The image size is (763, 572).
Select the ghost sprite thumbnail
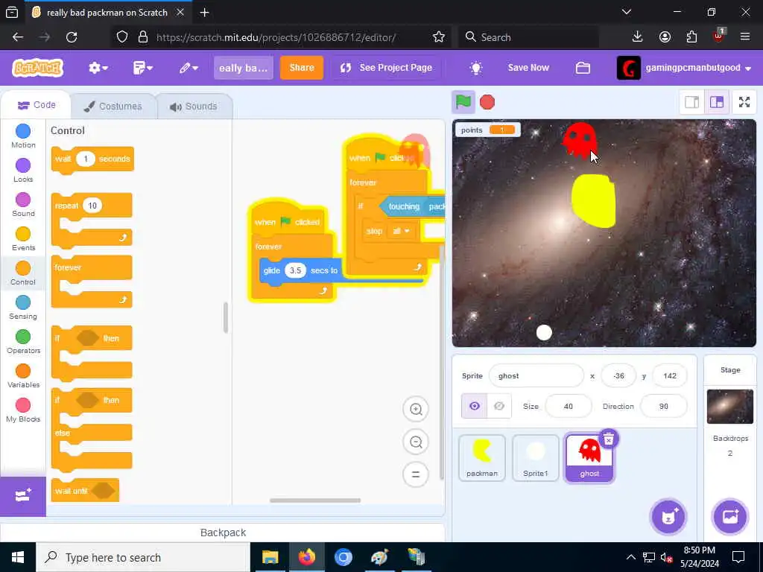click(x=589, y=458)
